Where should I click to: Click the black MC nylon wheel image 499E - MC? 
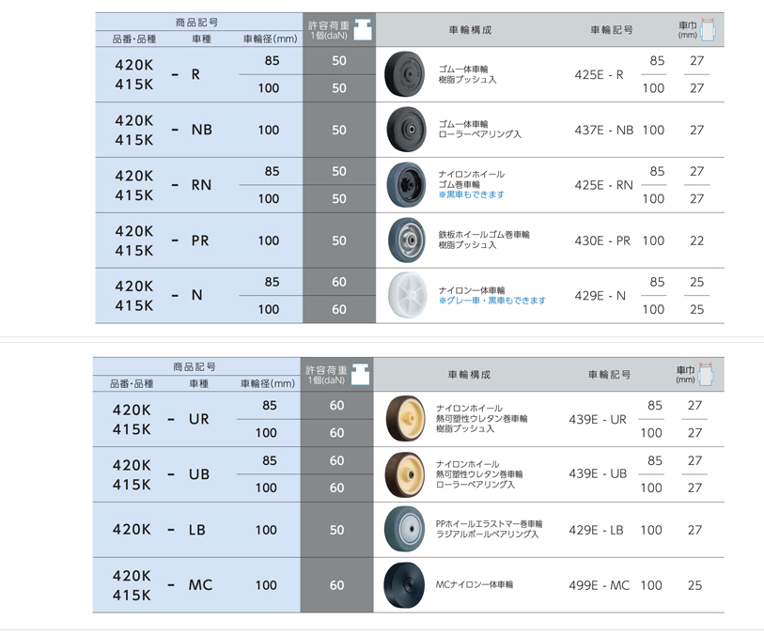pos(404,585)
